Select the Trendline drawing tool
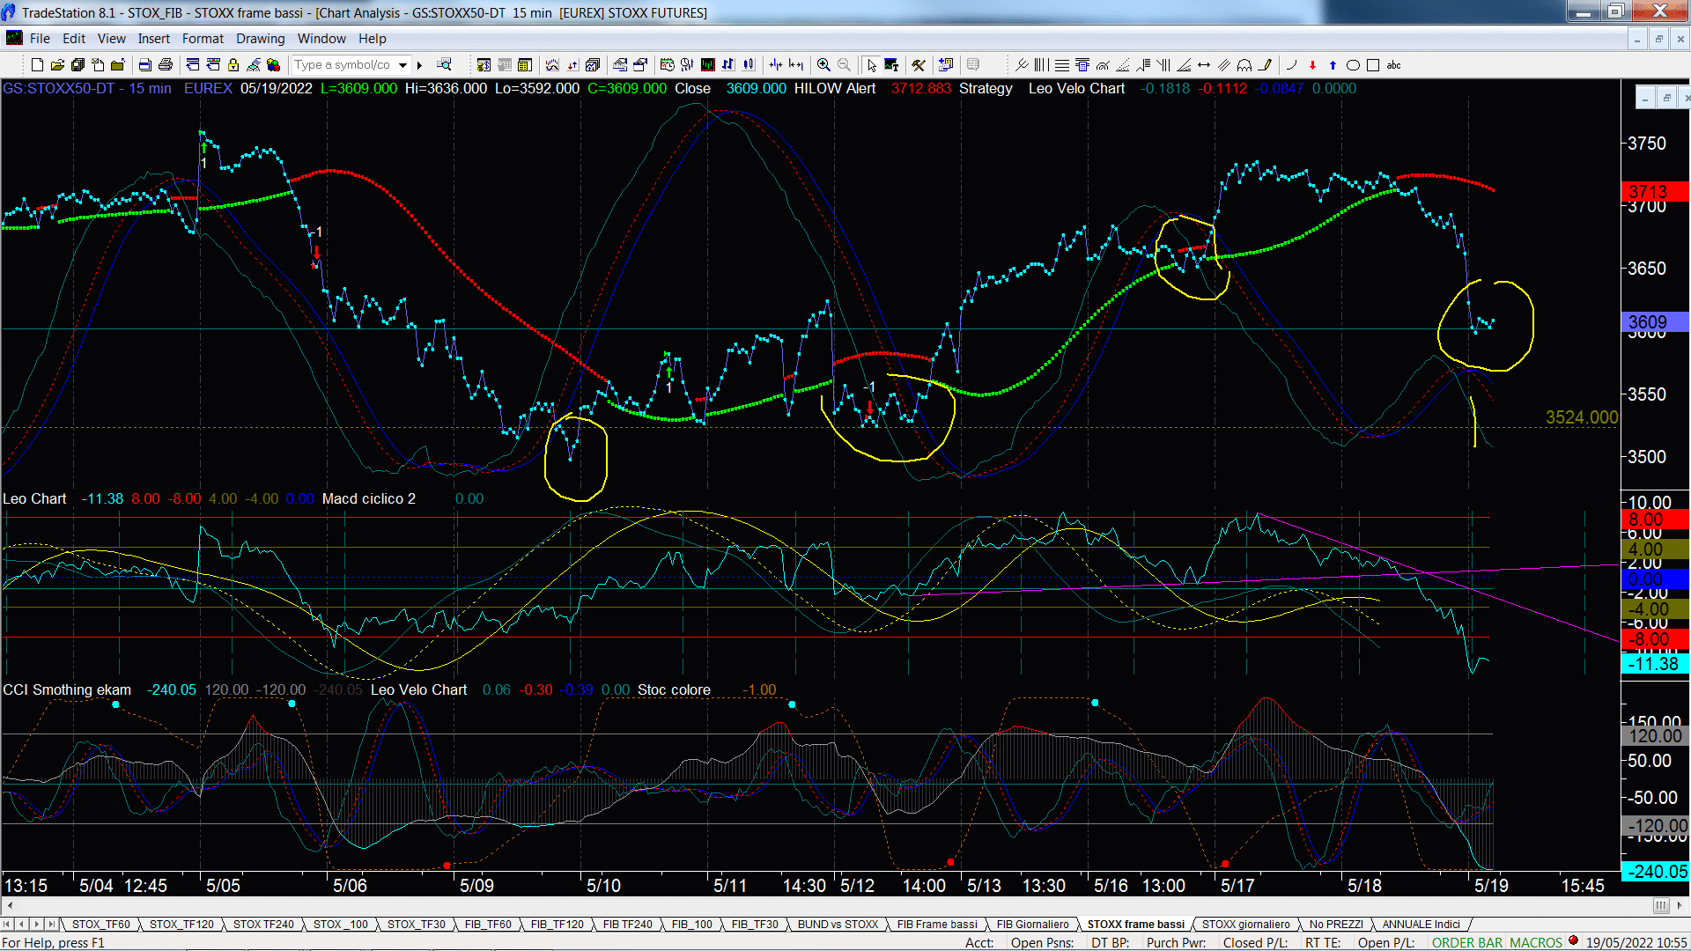The width and height of the screenshot is (1691, 951). click(x=1022, y=65)
